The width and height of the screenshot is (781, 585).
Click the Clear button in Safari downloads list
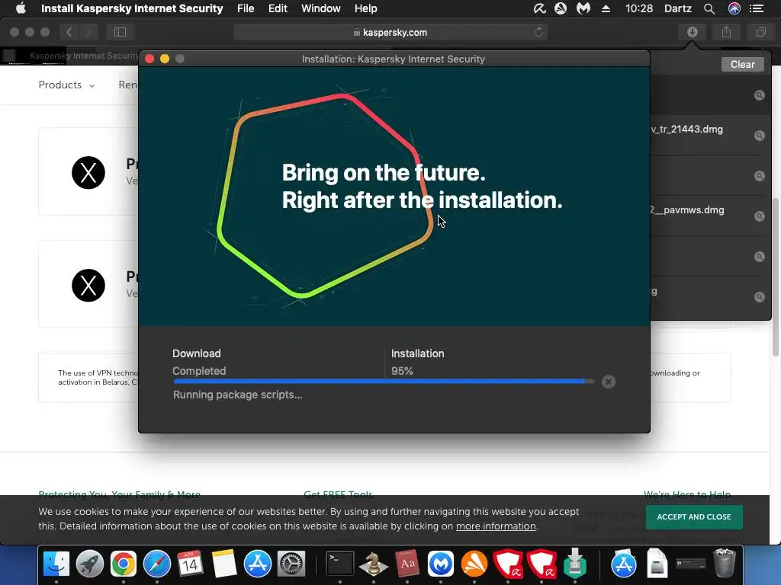point(742,64)
